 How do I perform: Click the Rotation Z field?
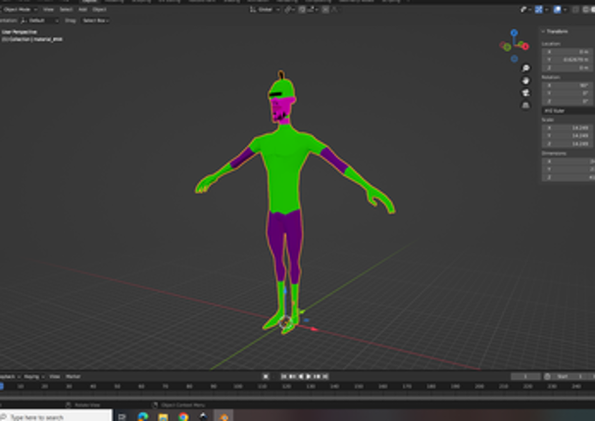click(569, 102)
